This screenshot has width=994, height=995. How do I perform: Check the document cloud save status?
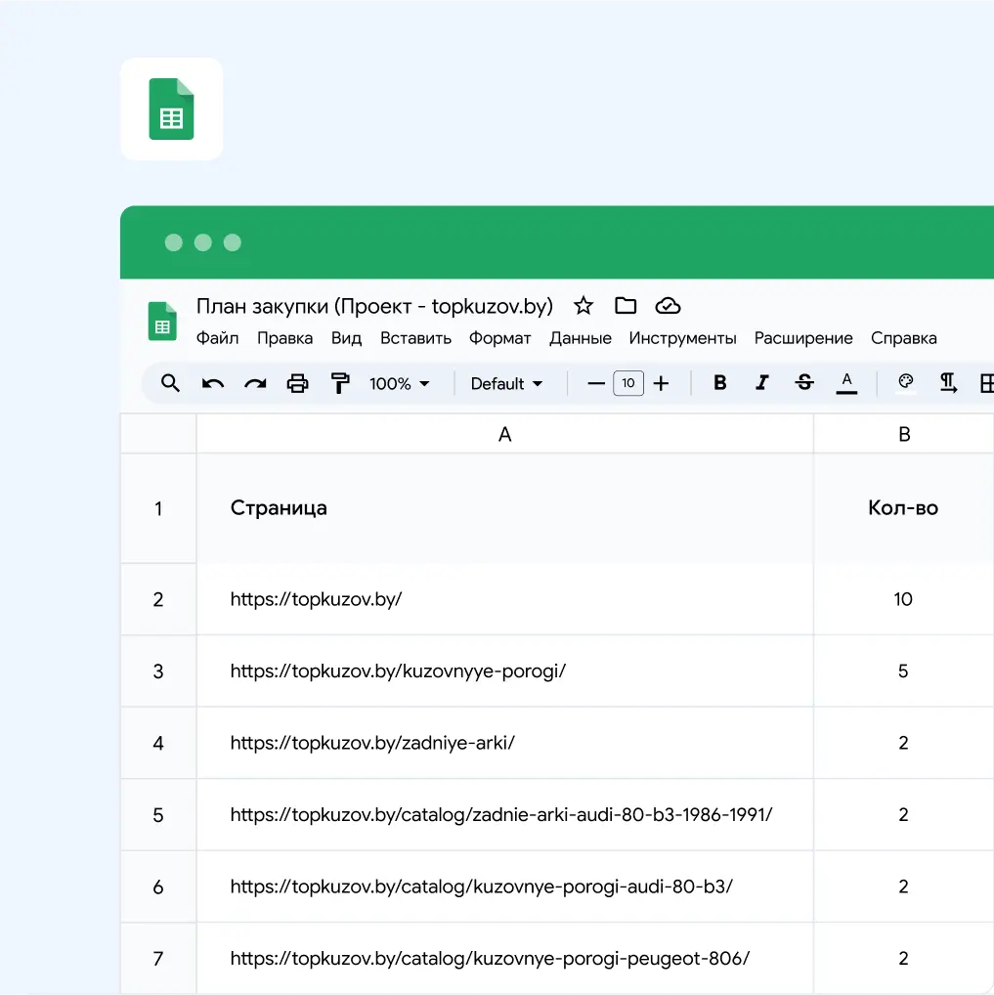click(x=668, y=305)
